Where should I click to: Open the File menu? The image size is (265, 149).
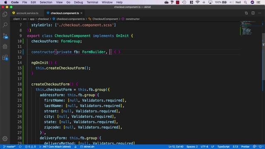point(24,2)
